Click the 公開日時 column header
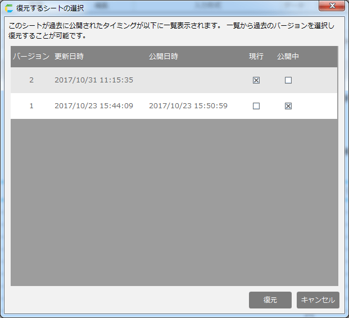This screenshot has width=349, height=318. pyautogui.click(x=164, y=57)
